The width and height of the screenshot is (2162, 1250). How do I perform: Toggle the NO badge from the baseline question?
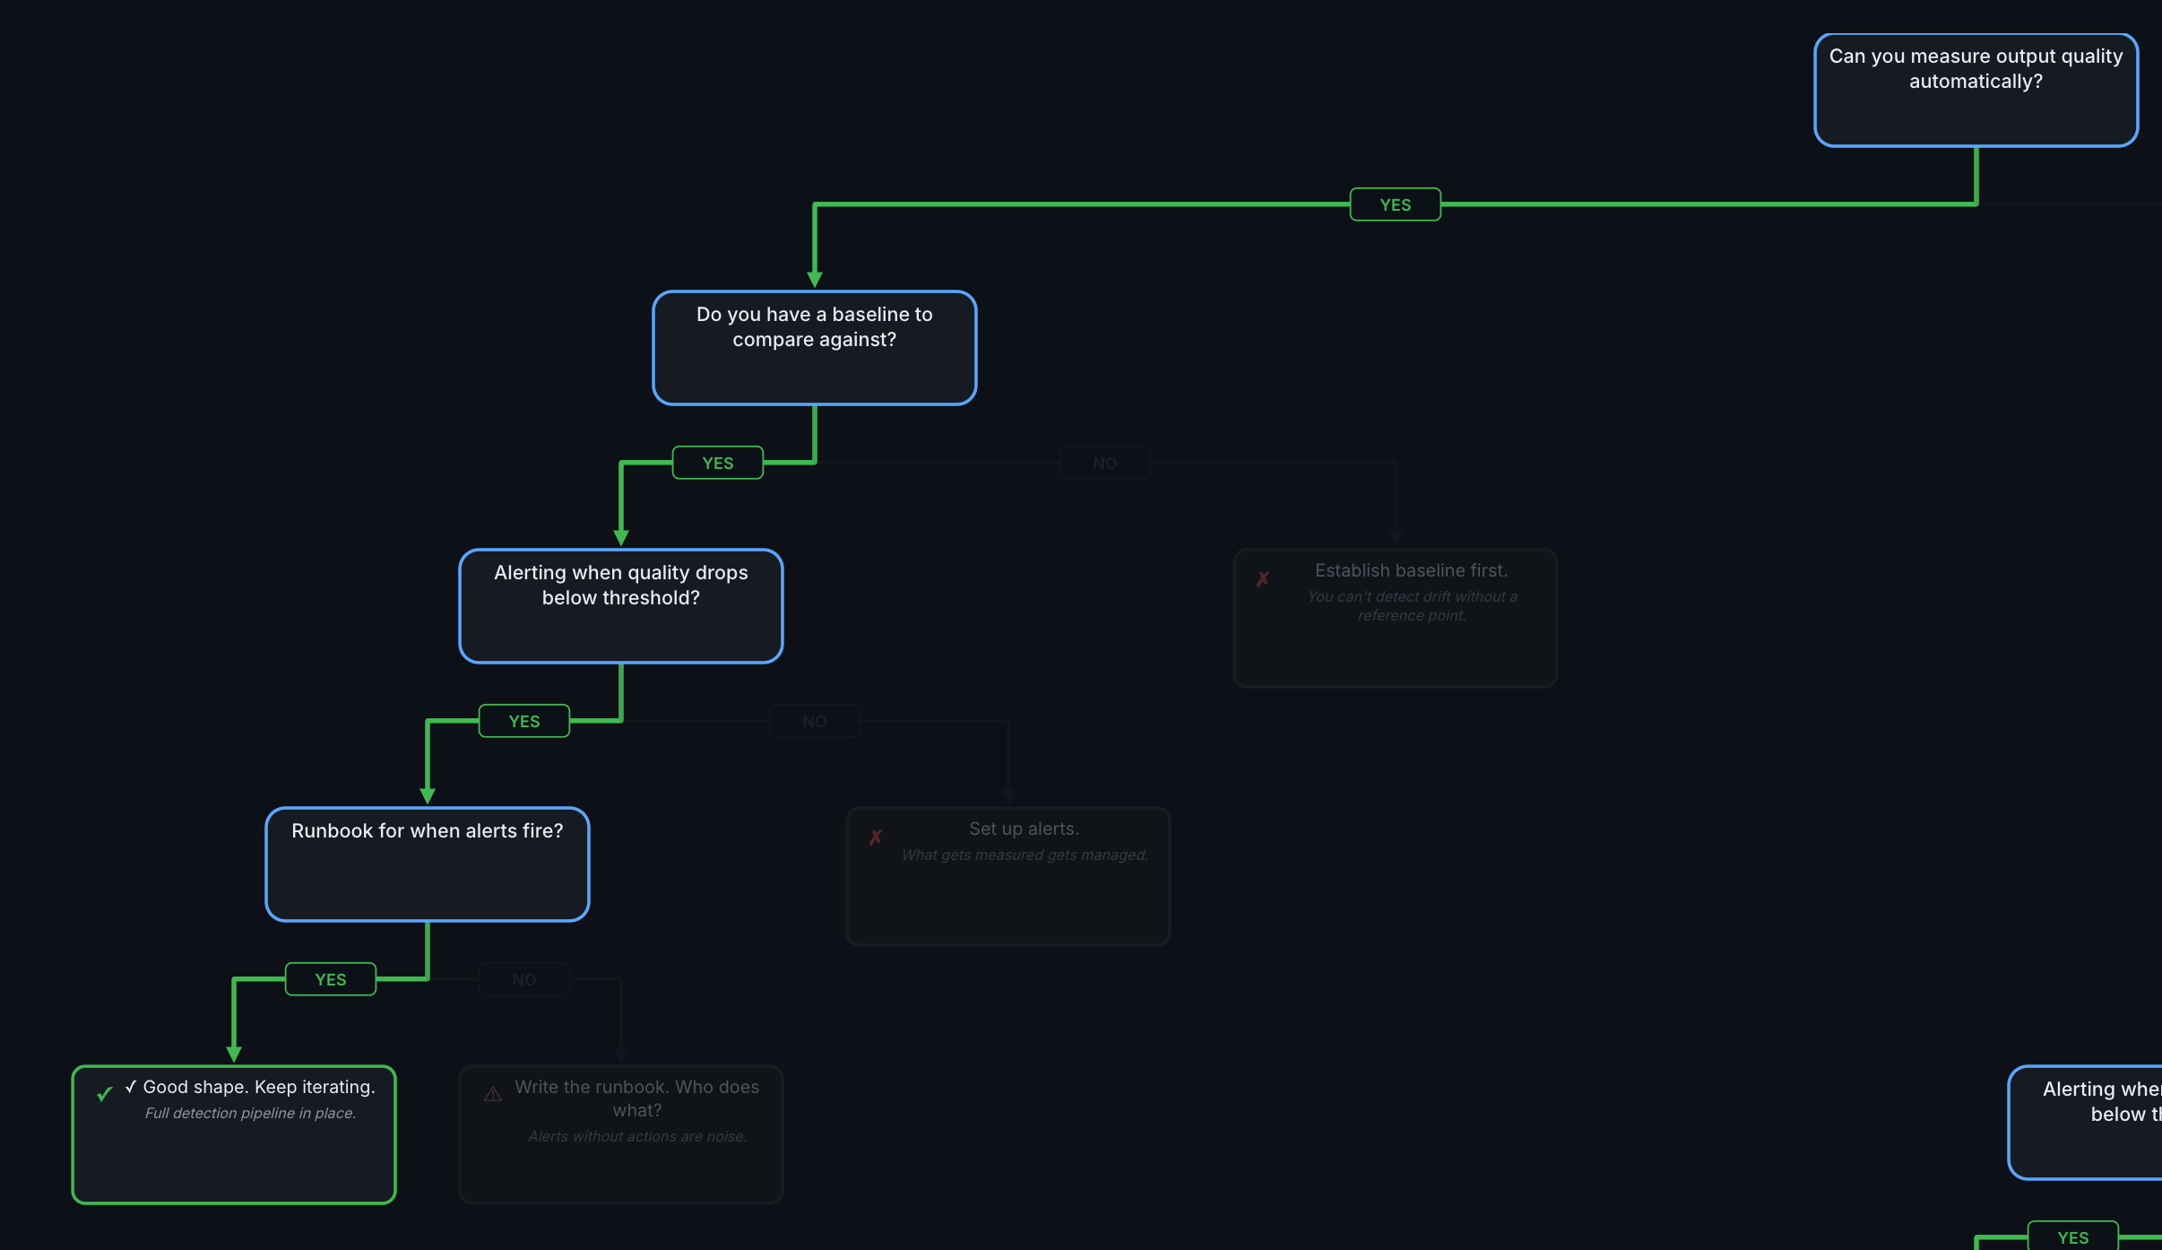pos(1104,463)
